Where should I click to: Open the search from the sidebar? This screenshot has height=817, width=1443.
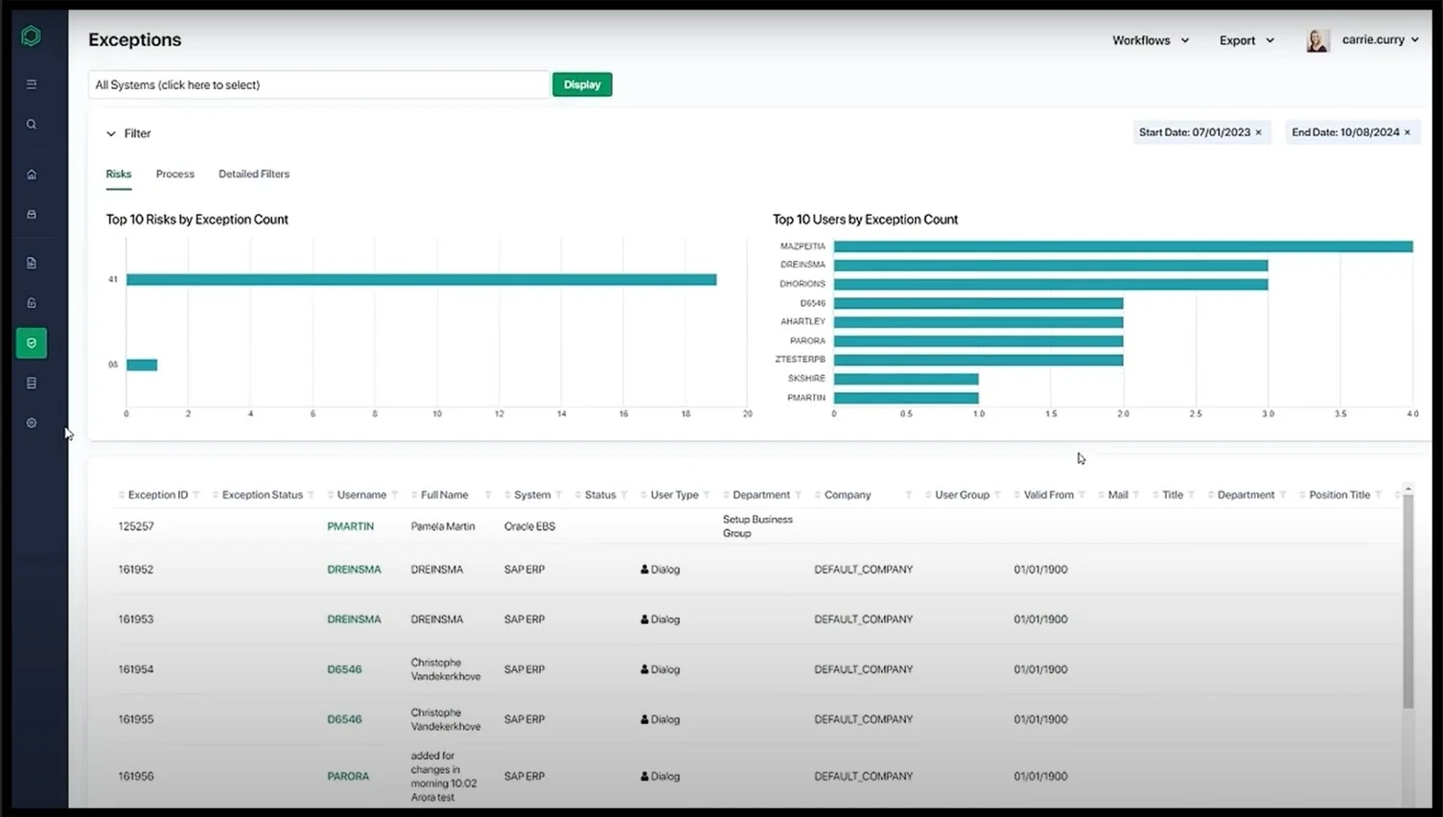31,123
